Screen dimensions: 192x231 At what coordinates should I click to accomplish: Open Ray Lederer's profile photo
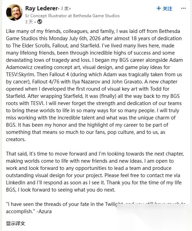pos(14,12)
